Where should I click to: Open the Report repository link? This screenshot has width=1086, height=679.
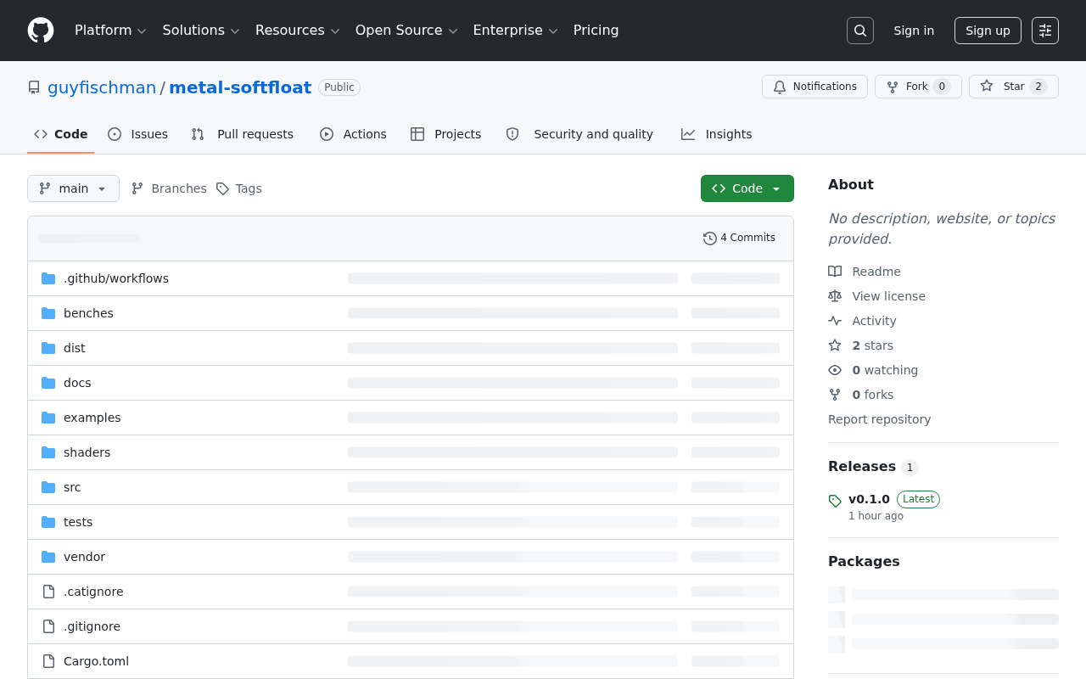(x=879, y=419)
